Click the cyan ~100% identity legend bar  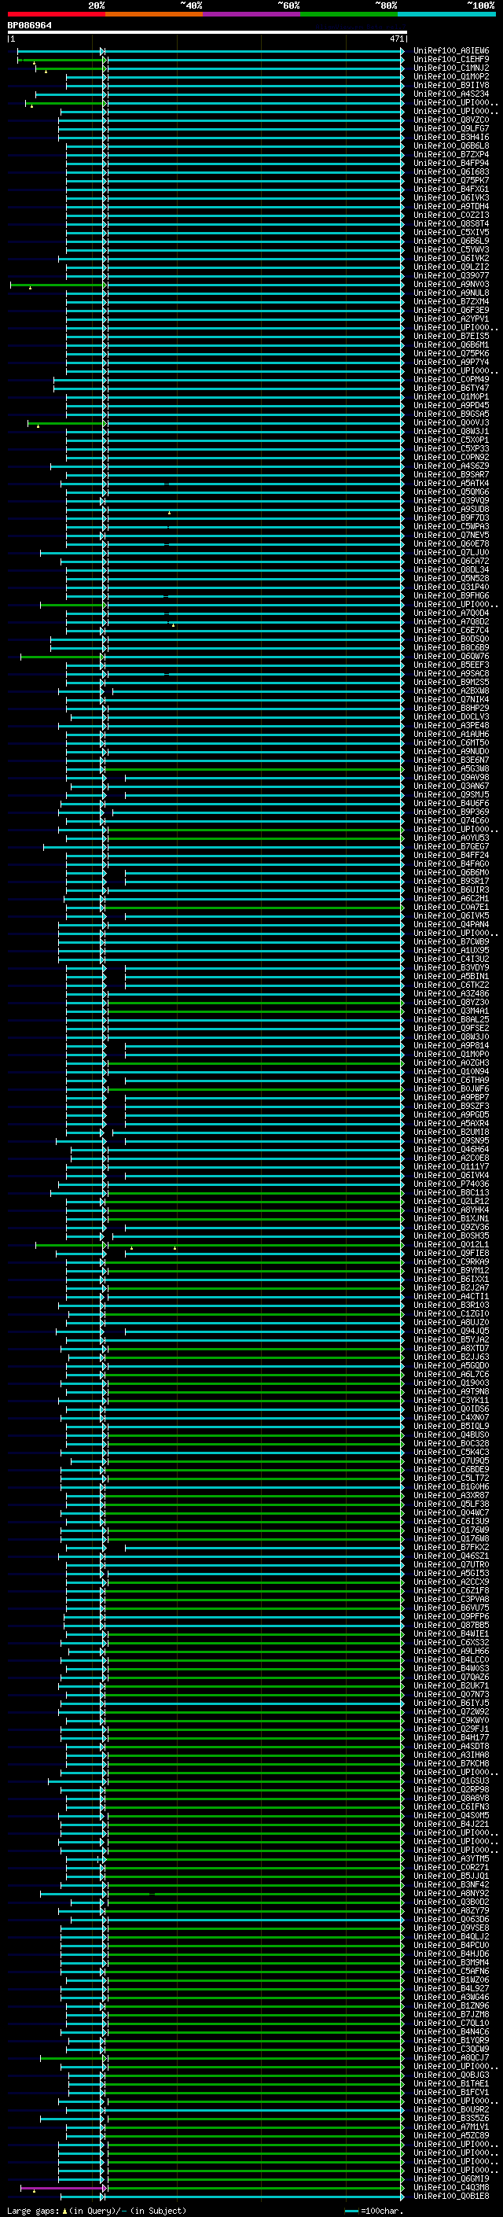446,14
